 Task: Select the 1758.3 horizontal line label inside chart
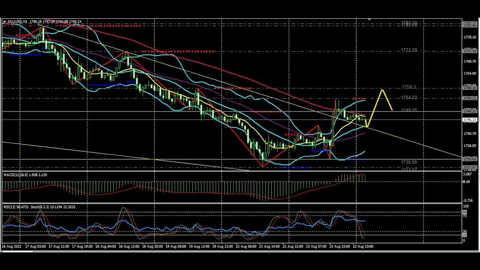pos(408,87)
